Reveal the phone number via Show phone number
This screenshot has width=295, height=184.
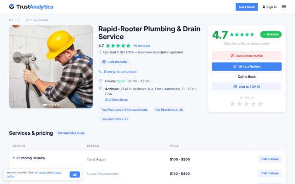120,72
